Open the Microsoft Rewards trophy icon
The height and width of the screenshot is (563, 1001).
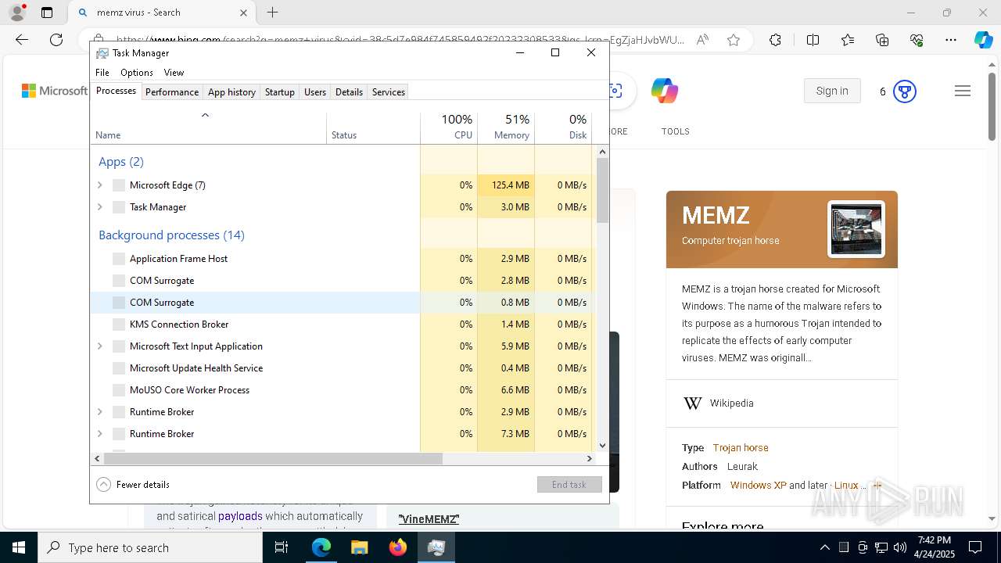905,91
